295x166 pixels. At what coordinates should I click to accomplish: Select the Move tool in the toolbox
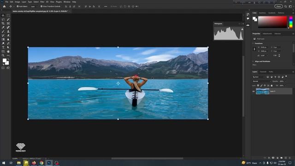(x=3, y=15)
